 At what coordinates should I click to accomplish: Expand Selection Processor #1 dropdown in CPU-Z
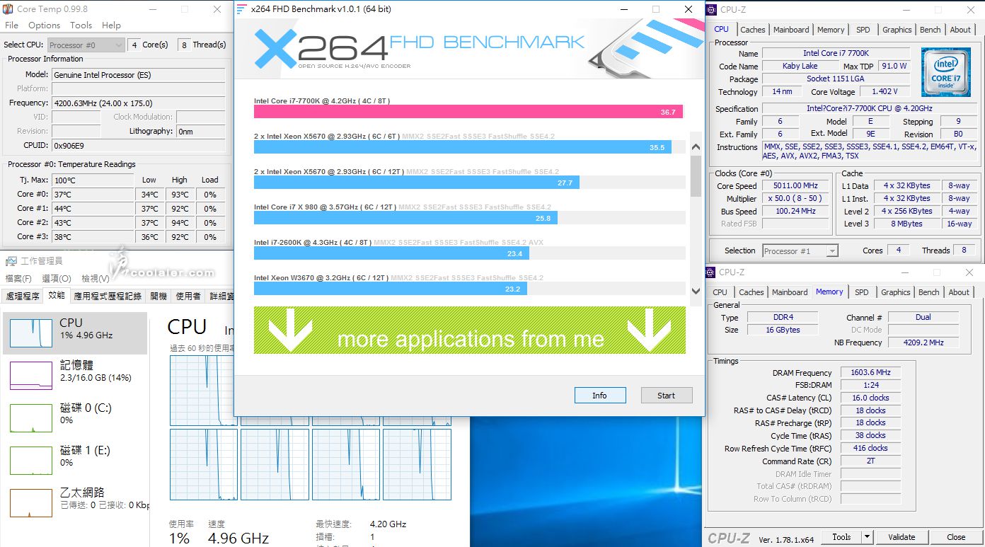tap(832, 251)
